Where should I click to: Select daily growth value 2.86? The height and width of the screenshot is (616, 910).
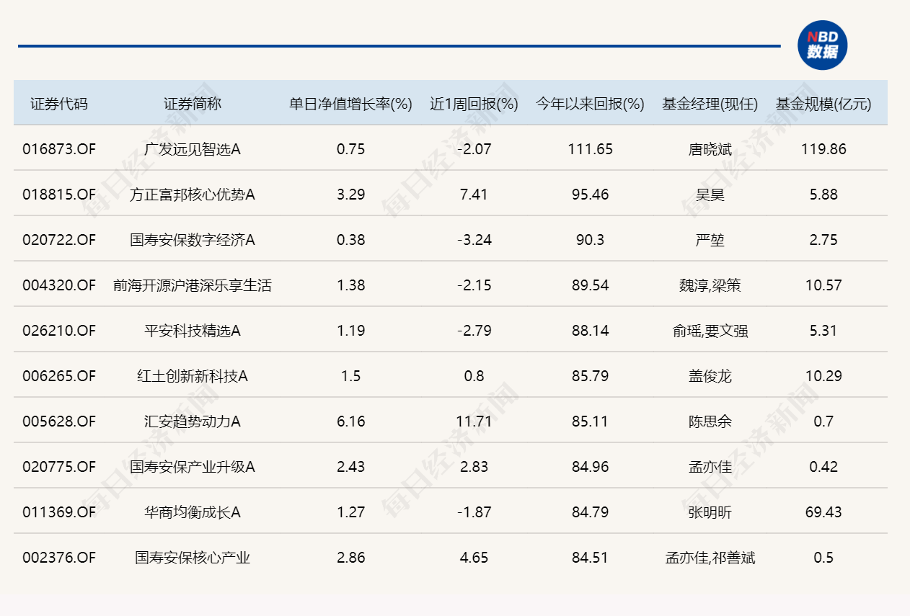pos(350,558)
